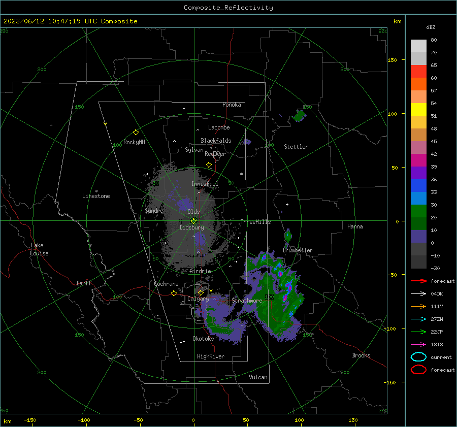
Task: Click the cyan 27ZW arrow icon
Action: [418, 319]
